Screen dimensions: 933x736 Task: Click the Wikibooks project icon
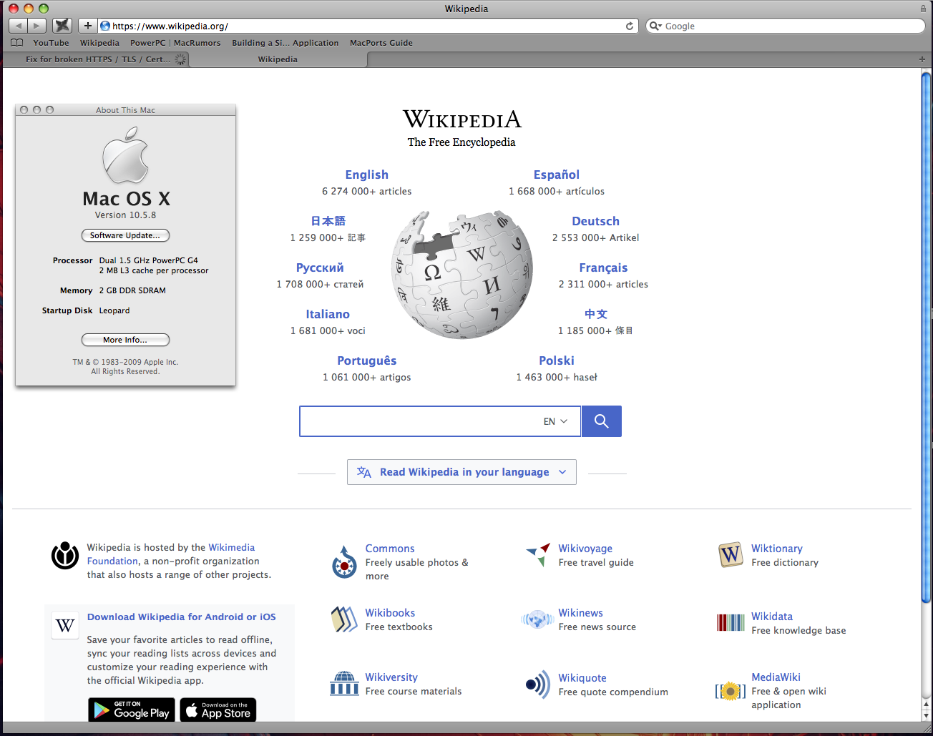click(344, 619)
